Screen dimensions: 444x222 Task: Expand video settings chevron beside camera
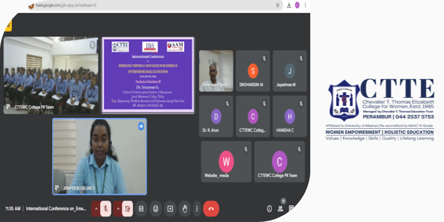[x=118, y=209]
